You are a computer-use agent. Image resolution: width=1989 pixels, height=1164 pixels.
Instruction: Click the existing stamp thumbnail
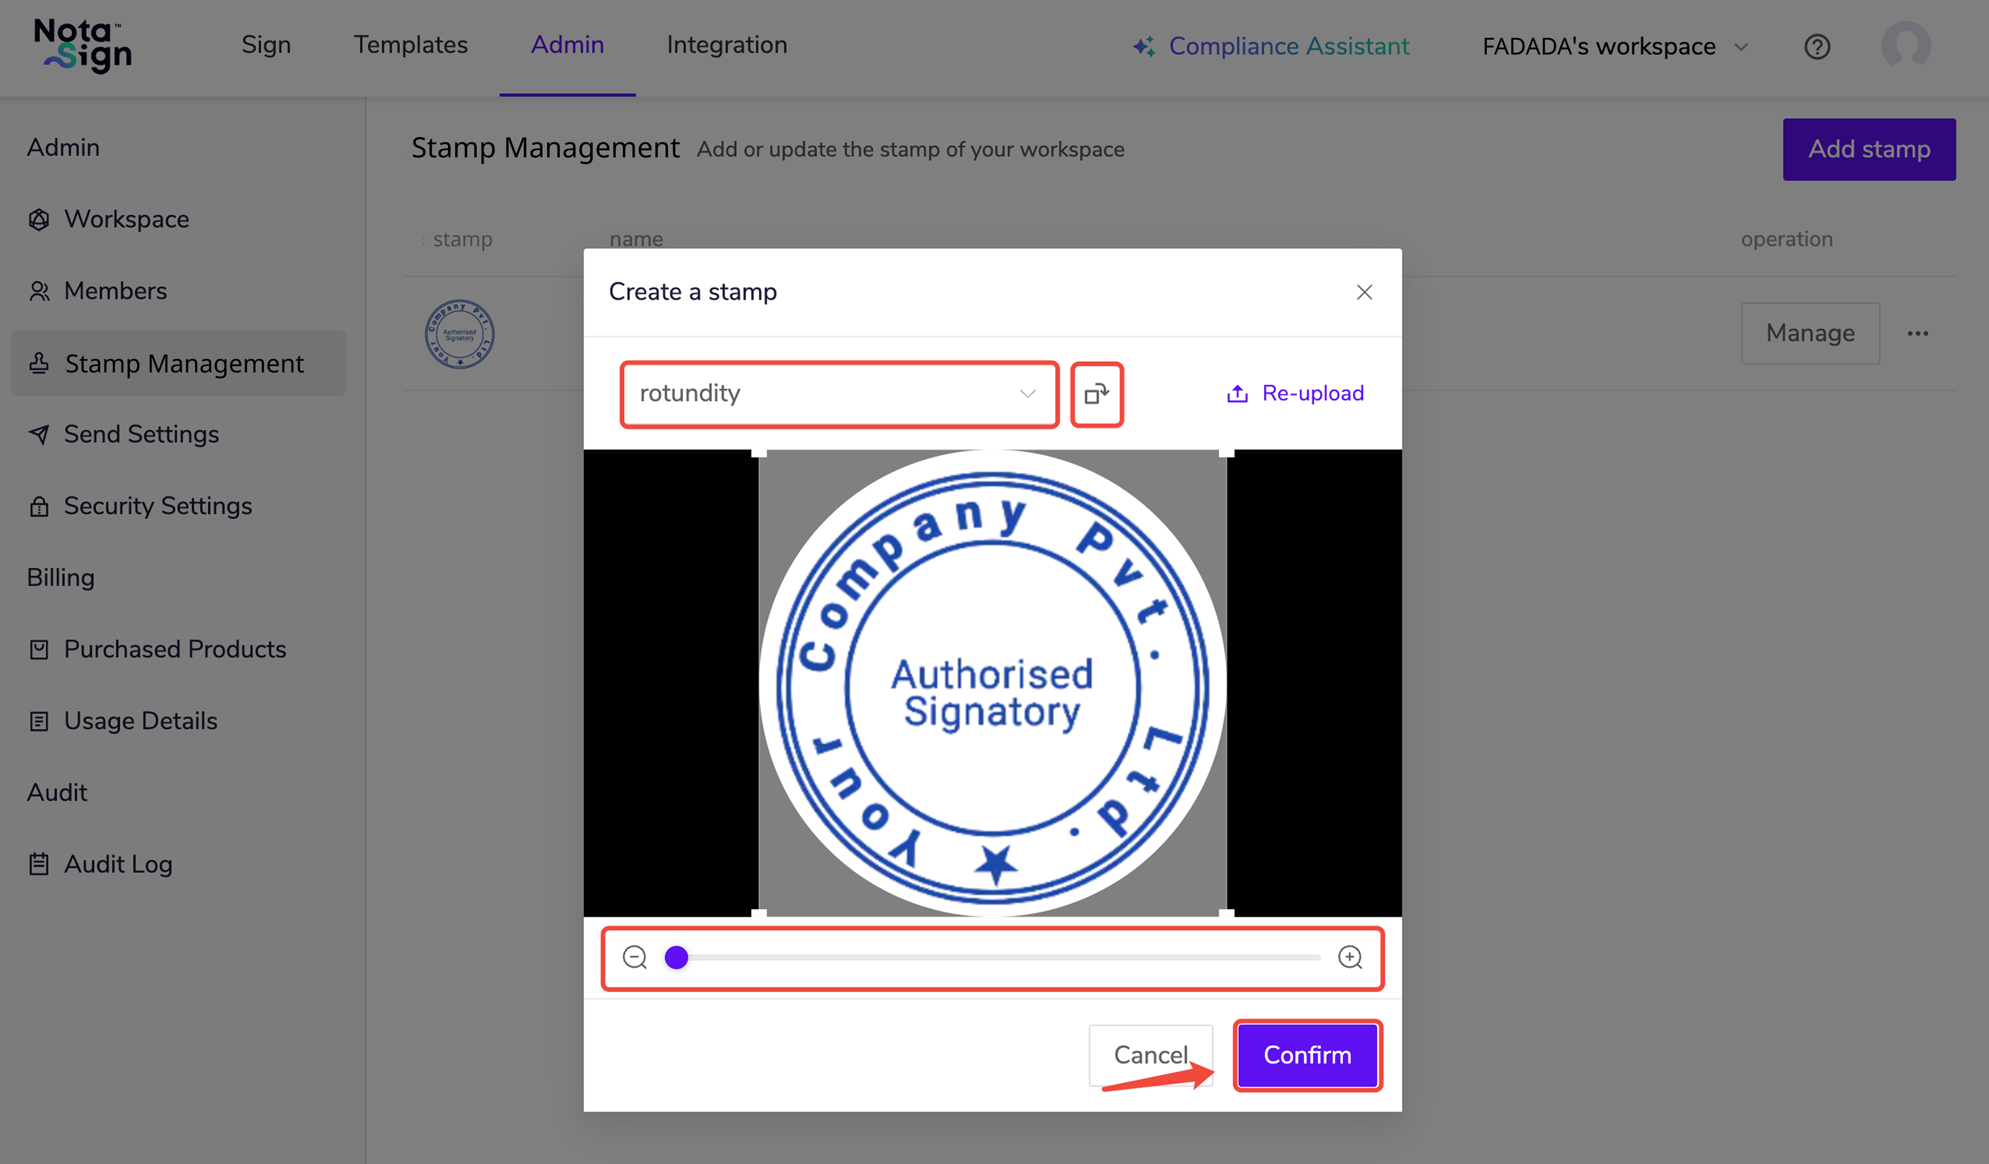click(x=459, y=334)
